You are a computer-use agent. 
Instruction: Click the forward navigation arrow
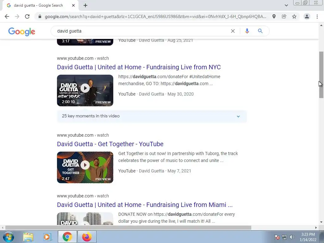coord(17,16)
